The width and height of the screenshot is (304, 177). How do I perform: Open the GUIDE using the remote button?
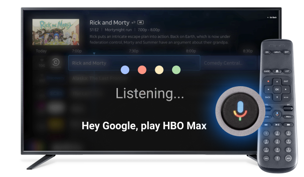click(267, 71)
